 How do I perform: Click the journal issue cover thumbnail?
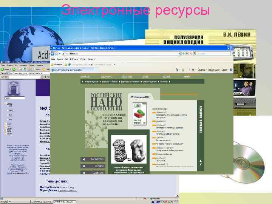[140, 114]
